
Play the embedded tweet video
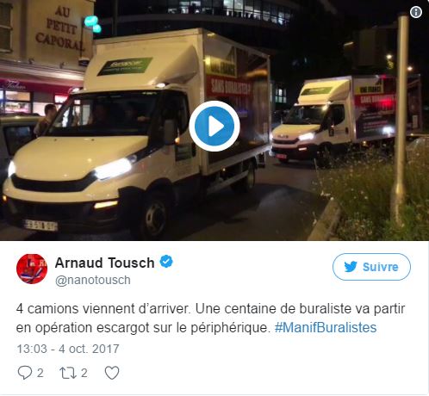coord(214,126)
